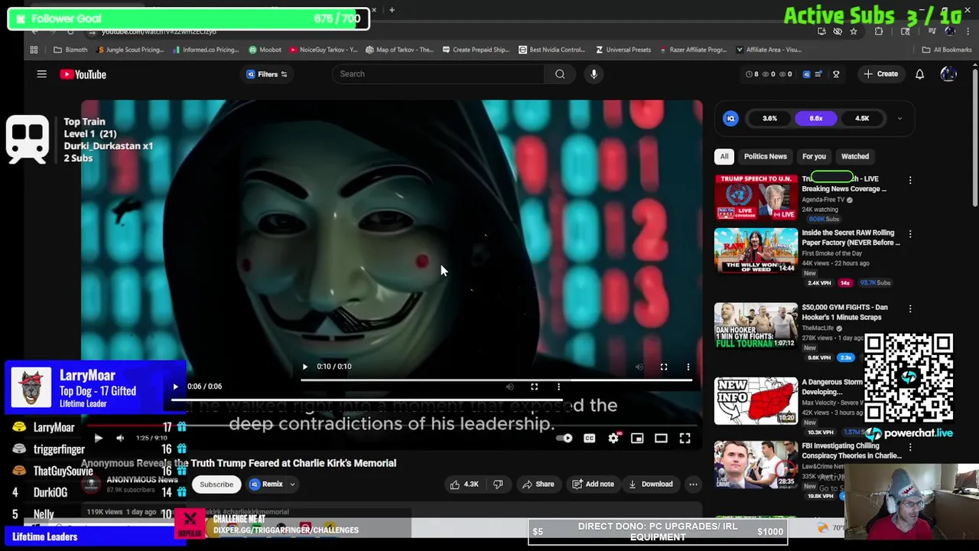Open options for $50,000 Gym Fights video
The height and width of the screenshot is (551, 979).
(x=910, y=309)
